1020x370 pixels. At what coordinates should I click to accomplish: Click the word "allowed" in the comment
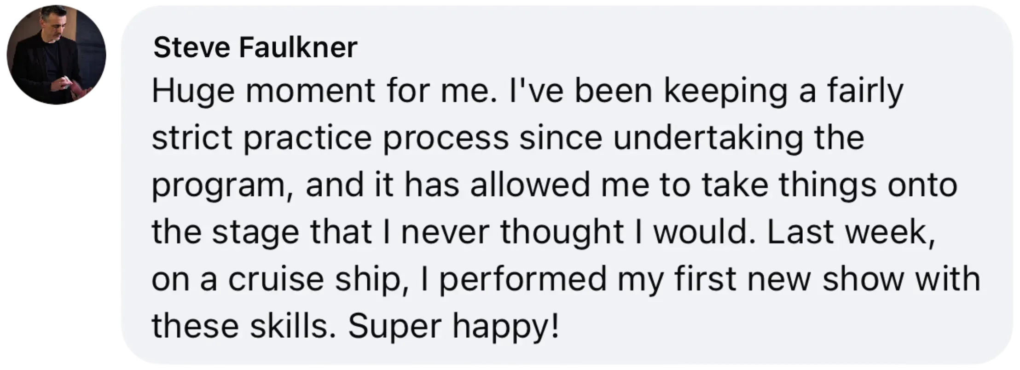530,185
